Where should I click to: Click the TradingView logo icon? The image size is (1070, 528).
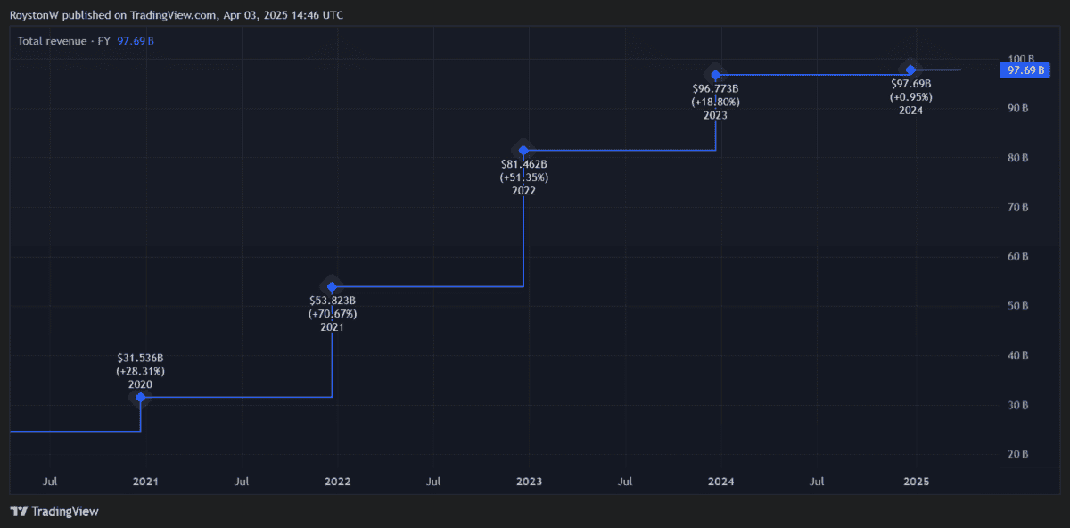tap(19, 511)
